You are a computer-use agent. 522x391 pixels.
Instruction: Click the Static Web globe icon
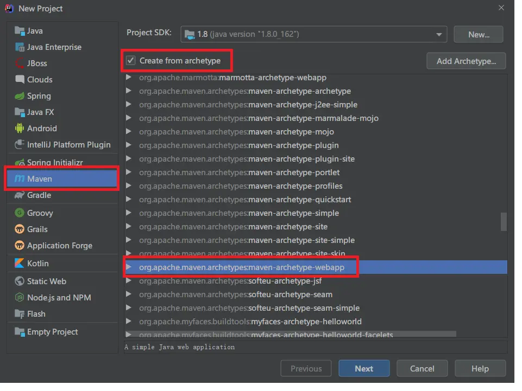(20, 282)
